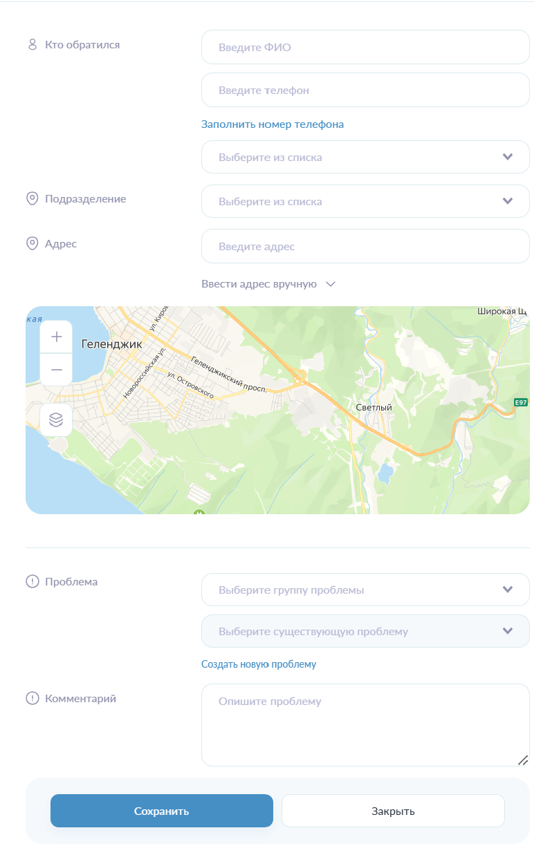
Task: Focus the Введите телефон input field
Action: pos(365,91)
